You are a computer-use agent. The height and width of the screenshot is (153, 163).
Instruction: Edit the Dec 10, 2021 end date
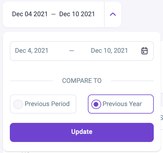click(x=109, y=51)
